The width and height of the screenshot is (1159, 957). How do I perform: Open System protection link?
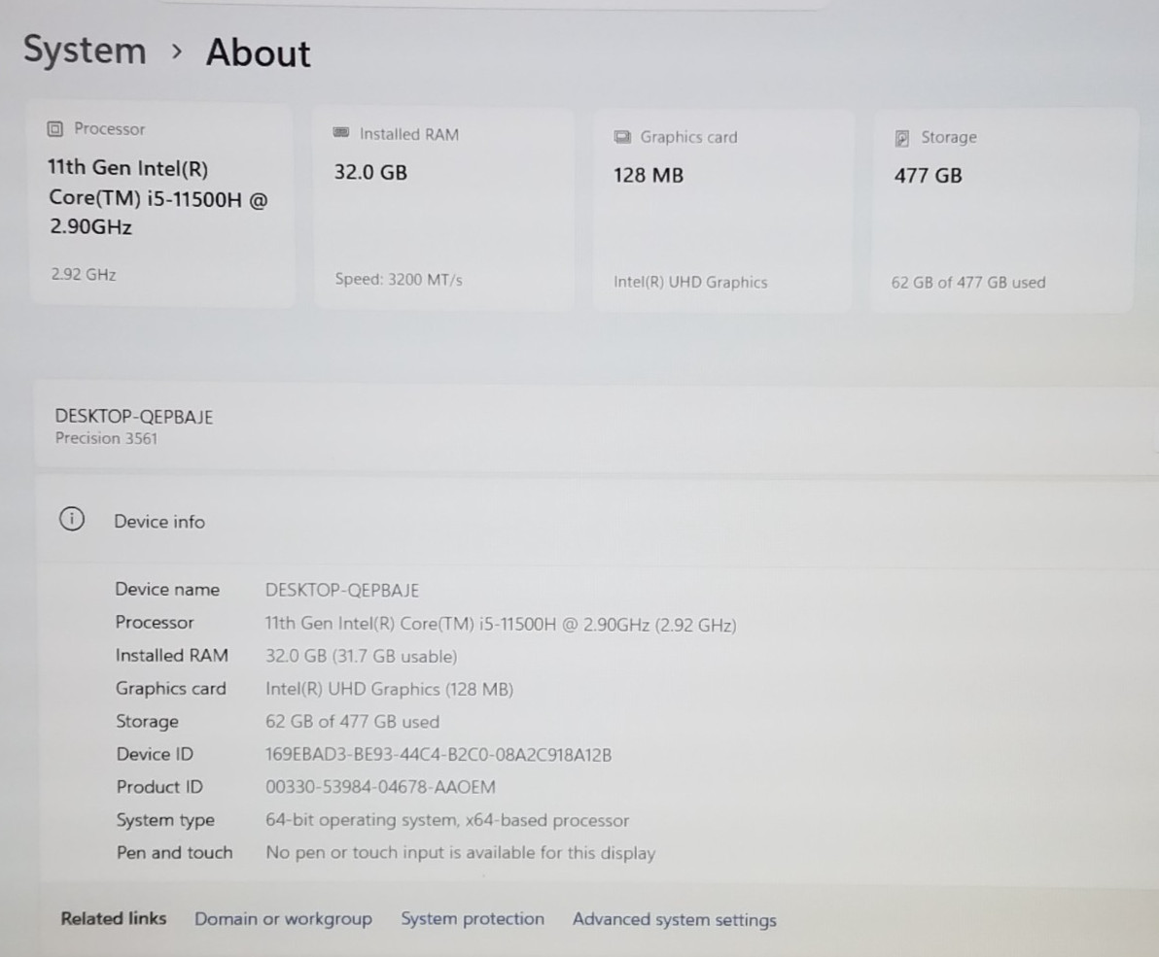(x=473, y=918)
